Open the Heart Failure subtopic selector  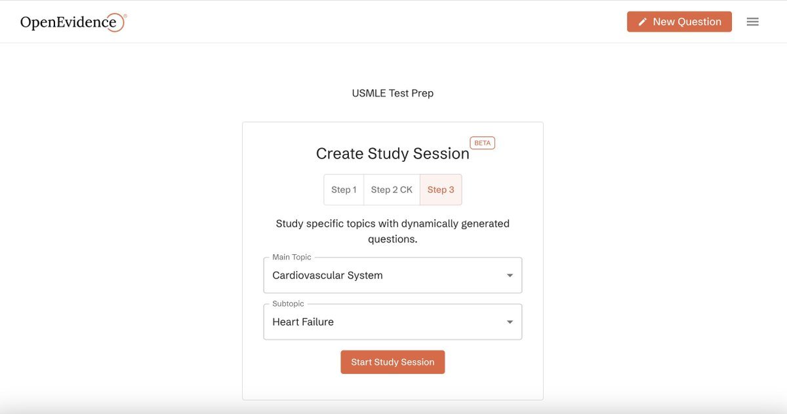click(x=393, y=322)
